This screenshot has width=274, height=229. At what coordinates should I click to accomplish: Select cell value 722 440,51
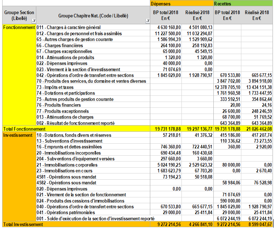pyautogui.click(x=202, y=147)
